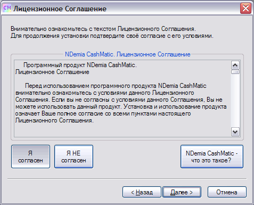This screenshot has width=254, height=205.
Task: Click the 'Для продолжения установки' instruction line
Action: pyautogui.click(x=112, y=36)
